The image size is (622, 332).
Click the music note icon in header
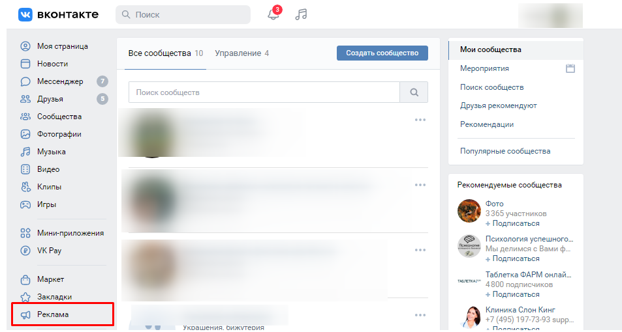coord(301,14)
